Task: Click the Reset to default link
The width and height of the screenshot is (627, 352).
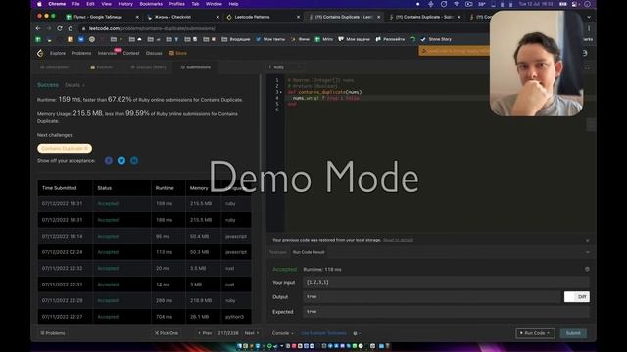Action: pyautogui.click(x=399, y=240)
